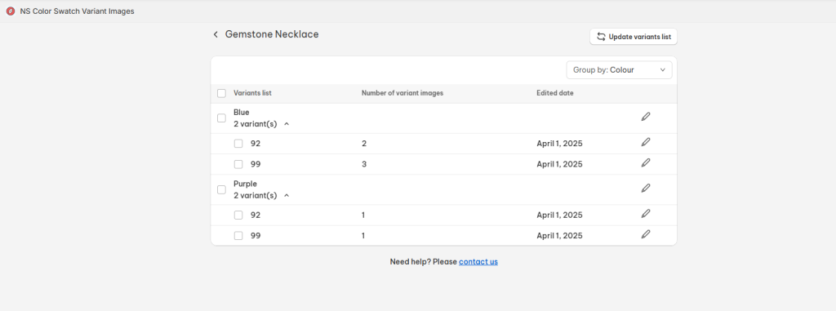This screenshot has height=311, width=836.
Task: Click the April 1, 2025 date of Blue 92
Action: tap(559, 144)
